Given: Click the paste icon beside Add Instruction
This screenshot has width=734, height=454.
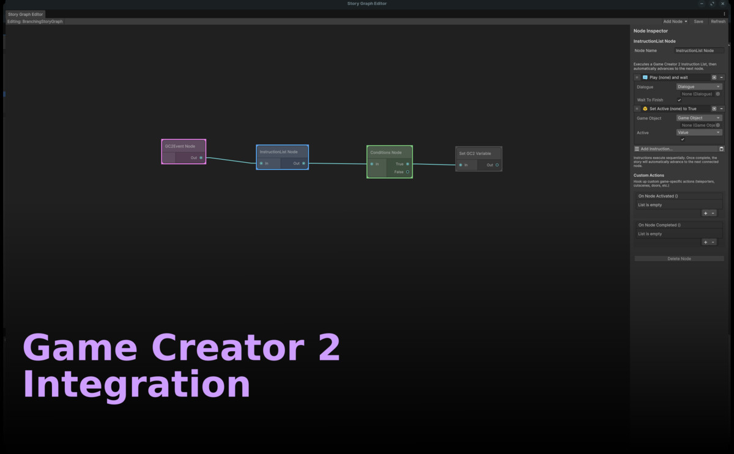Looking at the screenshot, I should 721,149.
